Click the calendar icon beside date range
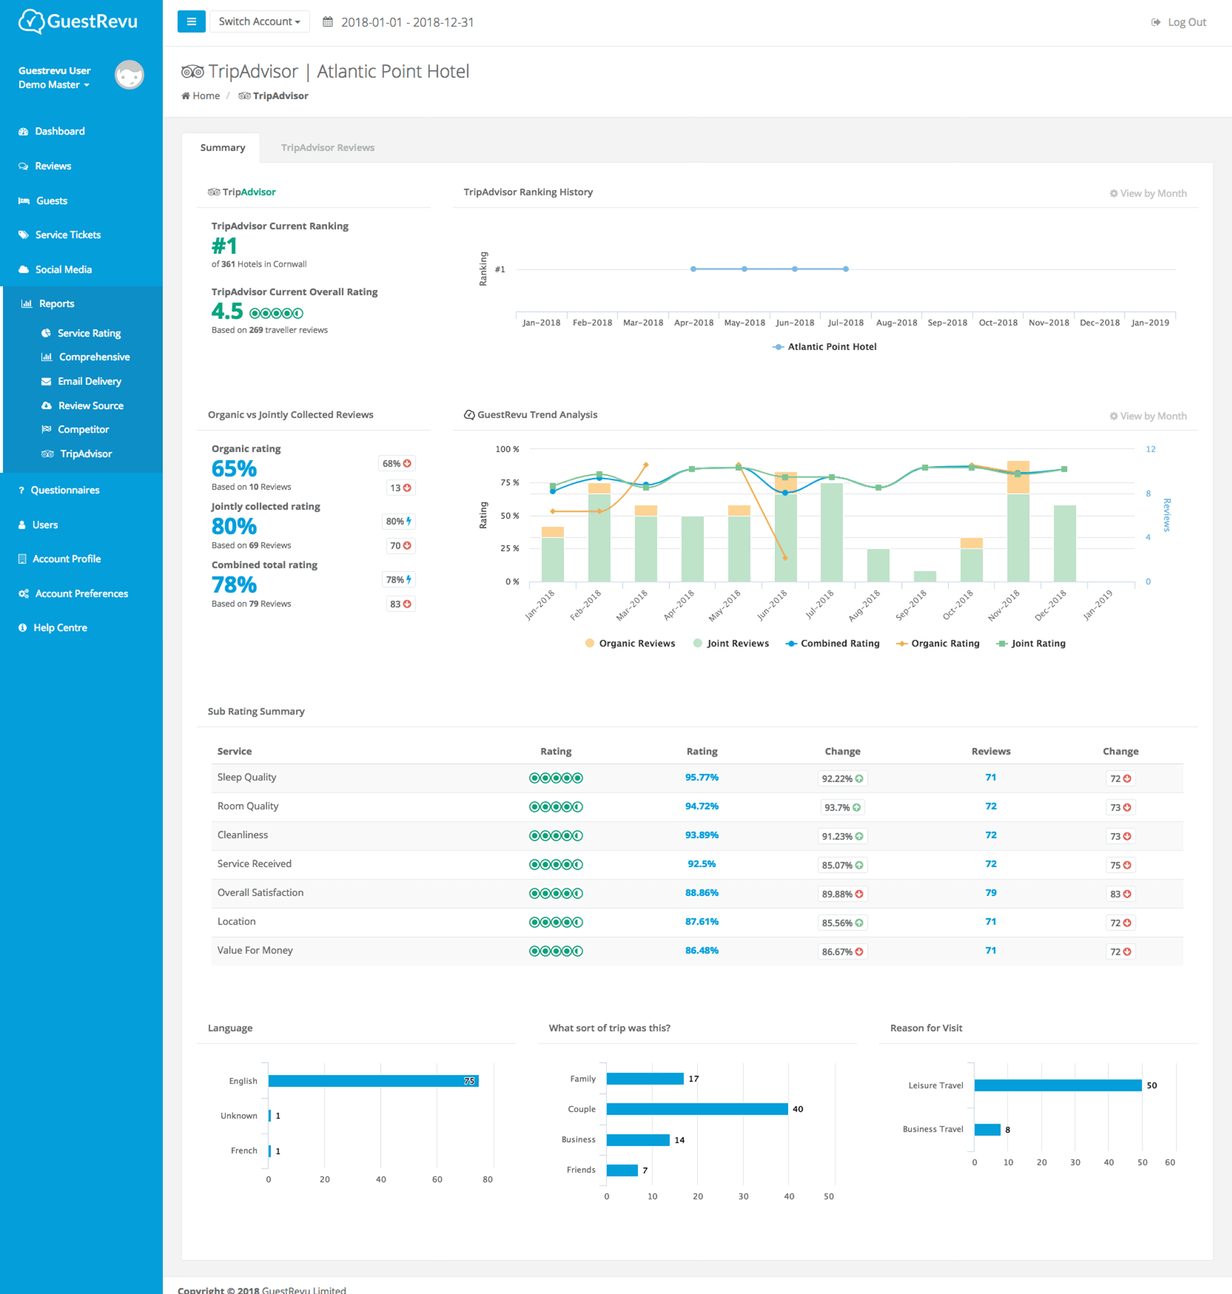 (x=327, y=21)
